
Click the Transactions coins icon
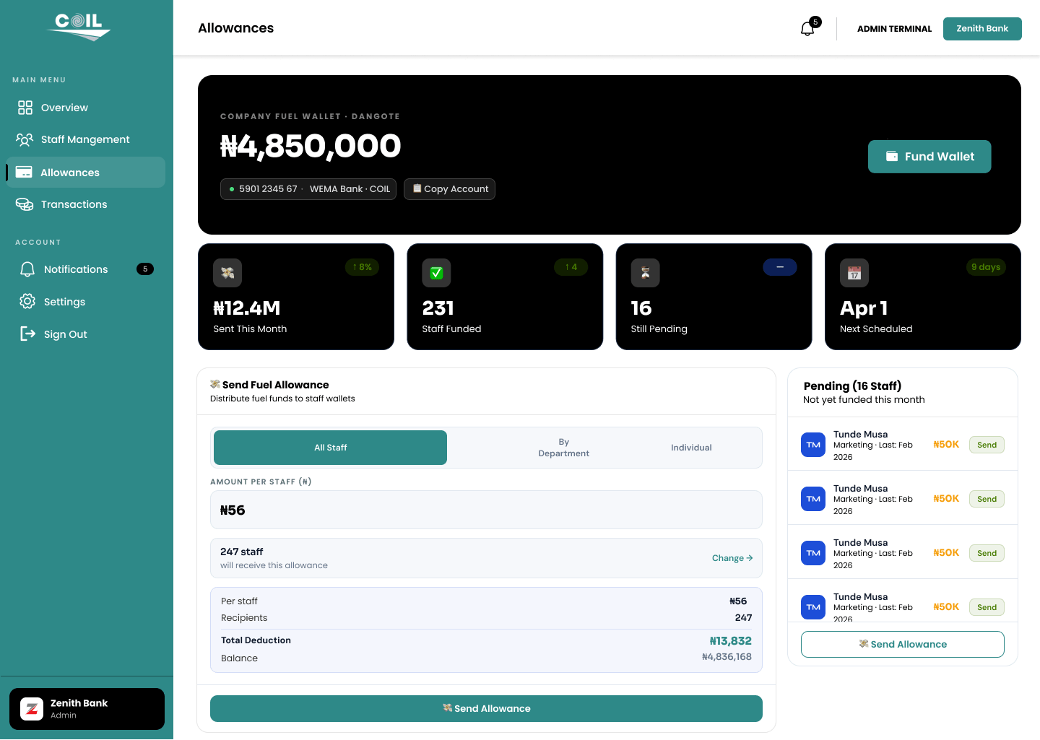[x=25, y=204]
